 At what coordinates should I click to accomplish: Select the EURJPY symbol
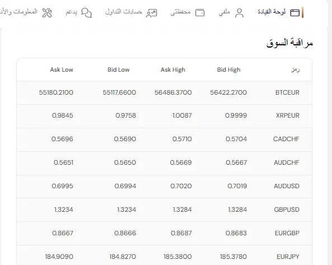(288, 257)
